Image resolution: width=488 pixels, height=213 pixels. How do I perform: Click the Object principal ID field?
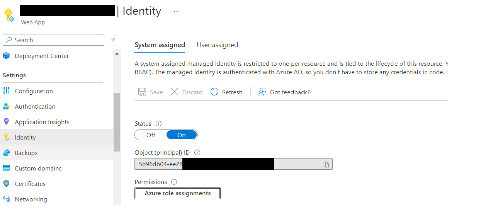[x=233, y=164]
